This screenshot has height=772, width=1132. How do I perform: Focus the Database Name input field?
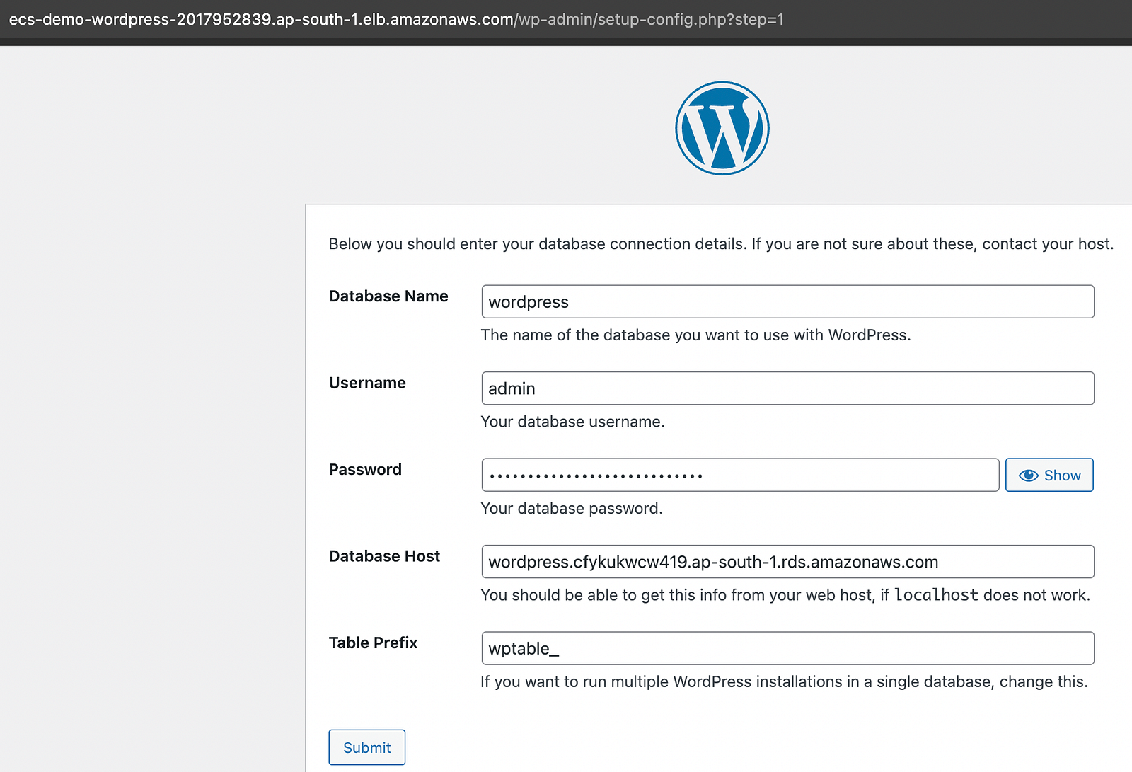(x=787, y=301)
